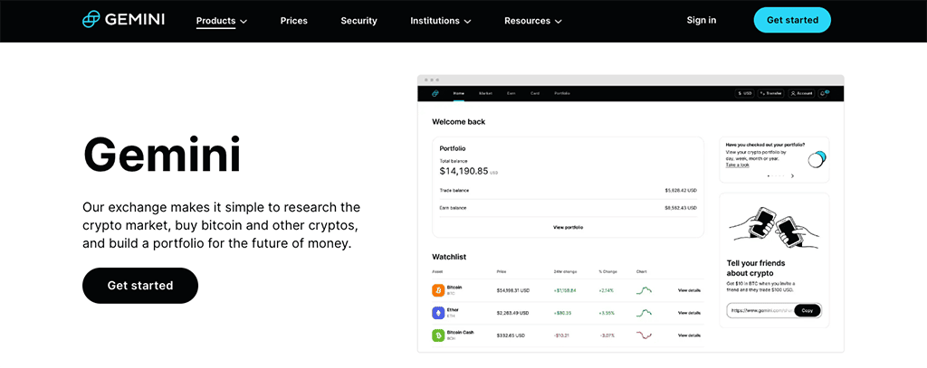Image resolution: width=927 pixels, height=368 pixels.
Task: Click the Bitcoin orange coin icon
Action: point(438,290)
